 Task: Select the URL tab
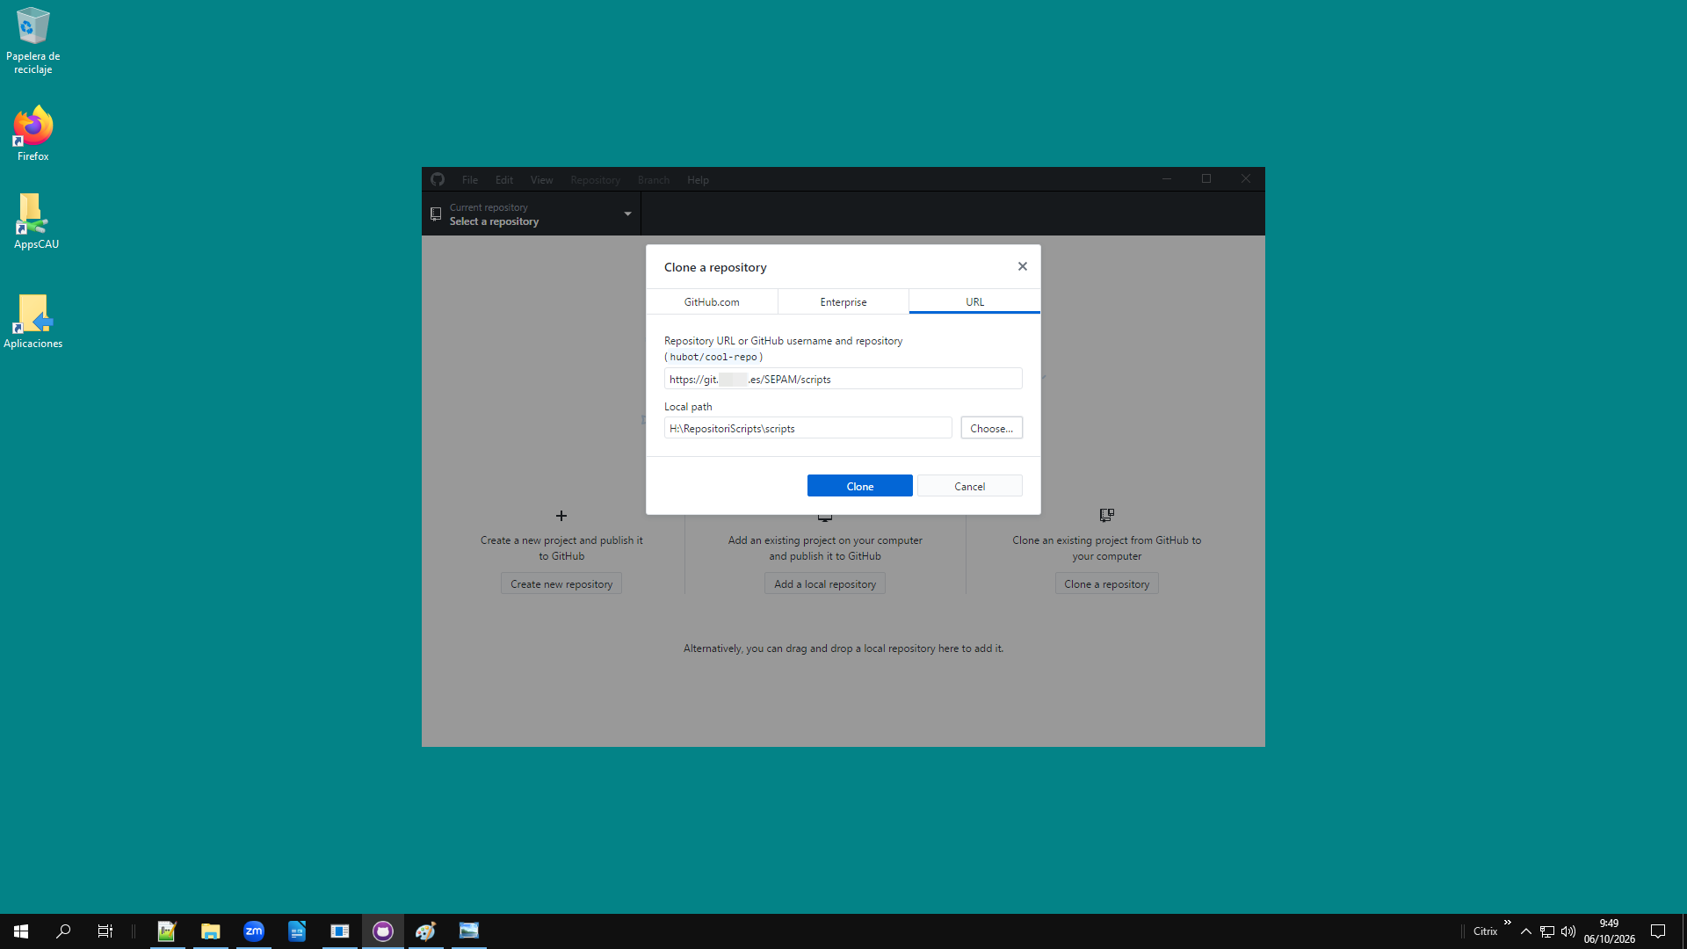[974, 301]
